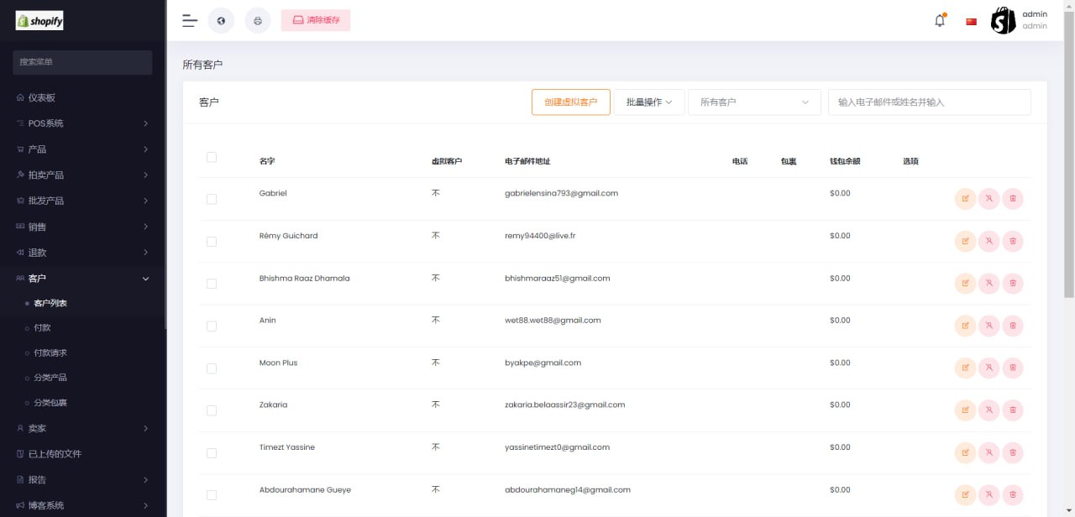This screenshot has width=1075, height=517.
Task: Click edit icon for Moon Plus row
Action: [x=965, y=368]
